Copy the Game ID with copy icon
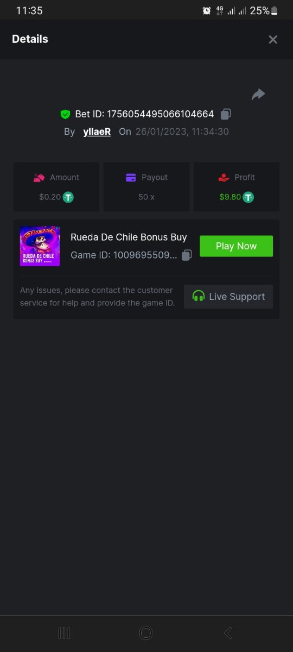The height and width of the screenshot is (652, 293). point(187,255)
